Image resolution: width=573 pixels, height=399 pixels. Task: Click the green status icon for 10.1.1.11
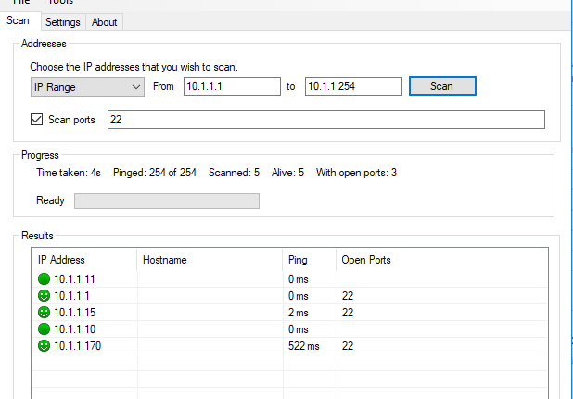[44, 279]
